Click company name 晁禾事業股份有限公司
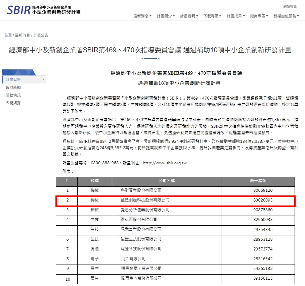305x286 pixels. (141, 229)
